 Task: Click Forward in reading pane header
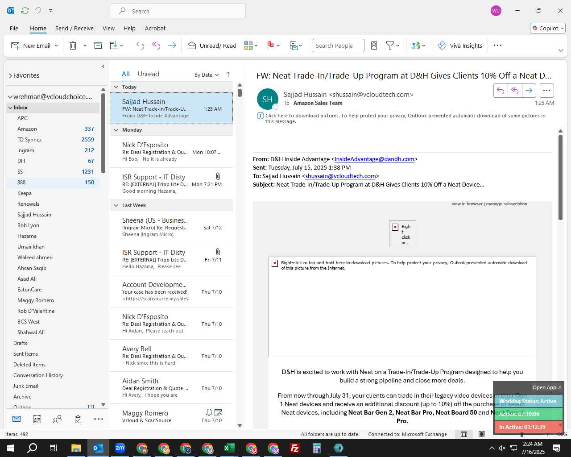(x=529, y=91)
